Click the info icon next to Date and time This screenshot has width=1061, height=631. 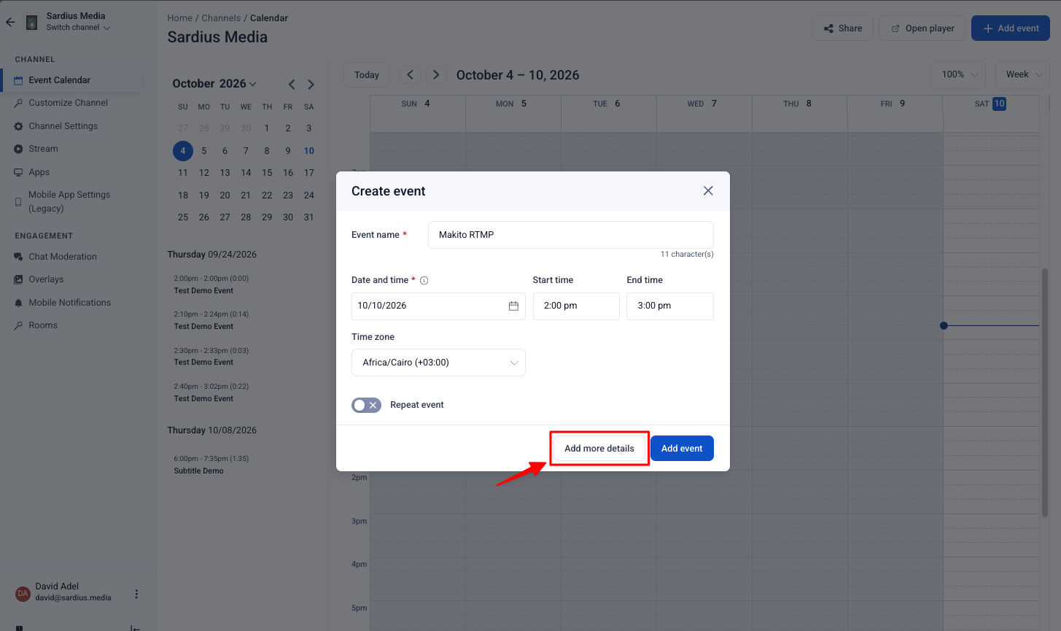click(424, 280)
